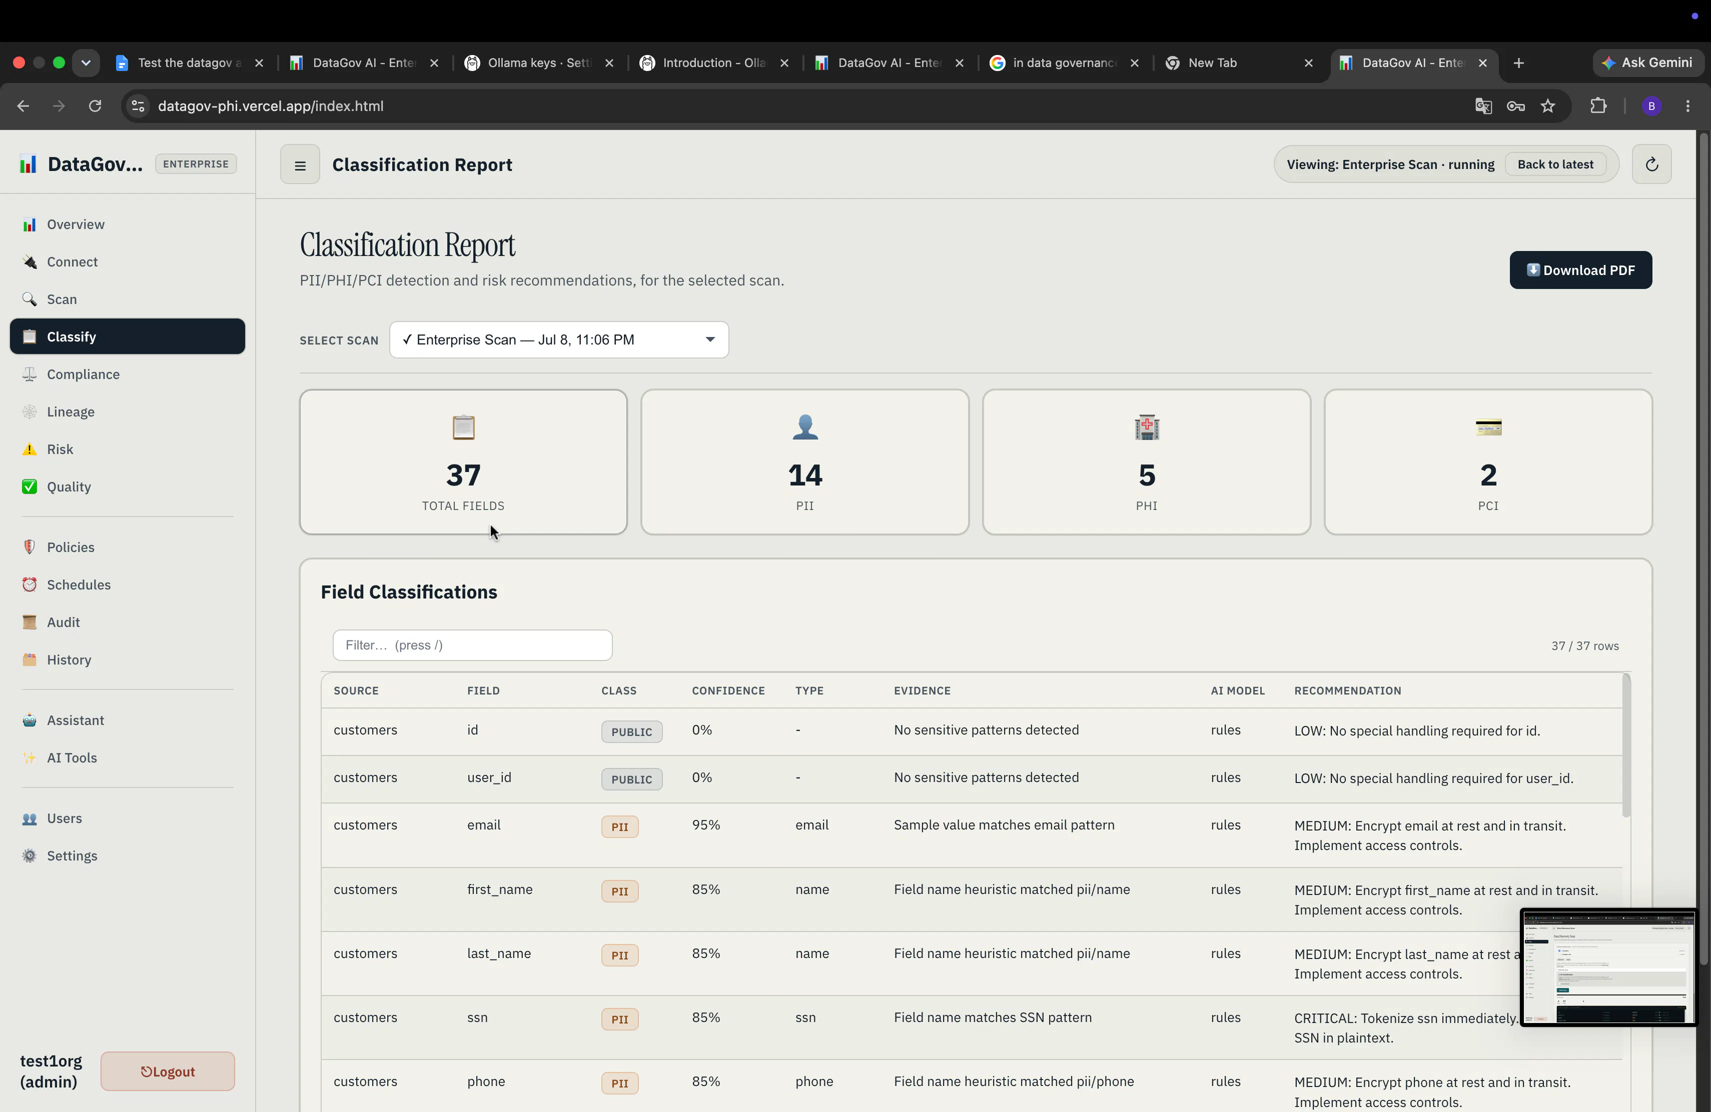The width and height of the screenshot is (1711, 1112).
Task: Click the Ask Gemini button
Action: tap(1647, 62)
